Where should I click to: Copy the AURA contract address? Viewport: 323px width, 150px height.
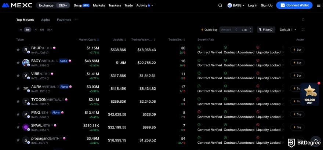click(49, 91)
